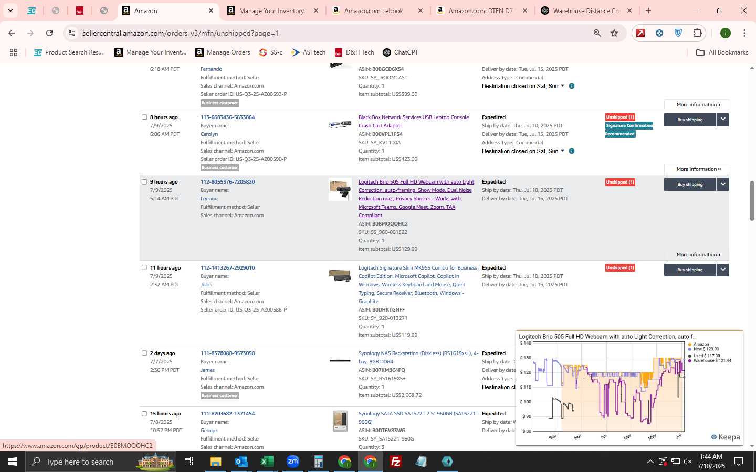Open order 111-8378088-9573058
The width and height of the screenshot is (756, 472).
pyautogui.click(x=227, y=353)
